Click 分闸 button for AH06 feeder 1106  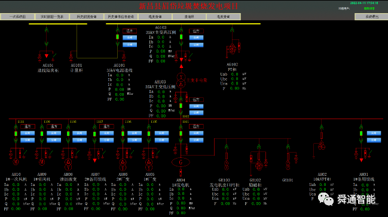click(135, 140)
